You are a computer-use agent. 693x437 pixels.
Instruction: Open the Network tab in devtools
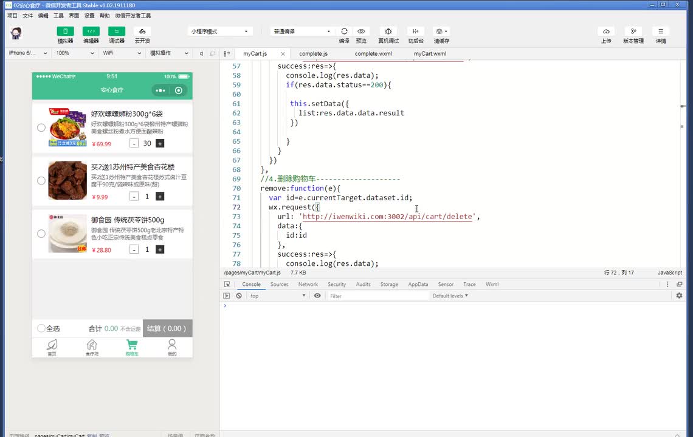click(308, 284)
